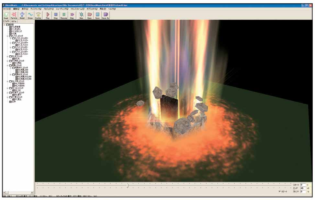
Task: Switch to the エフェクト tab
Action: (x=6, y=21)
